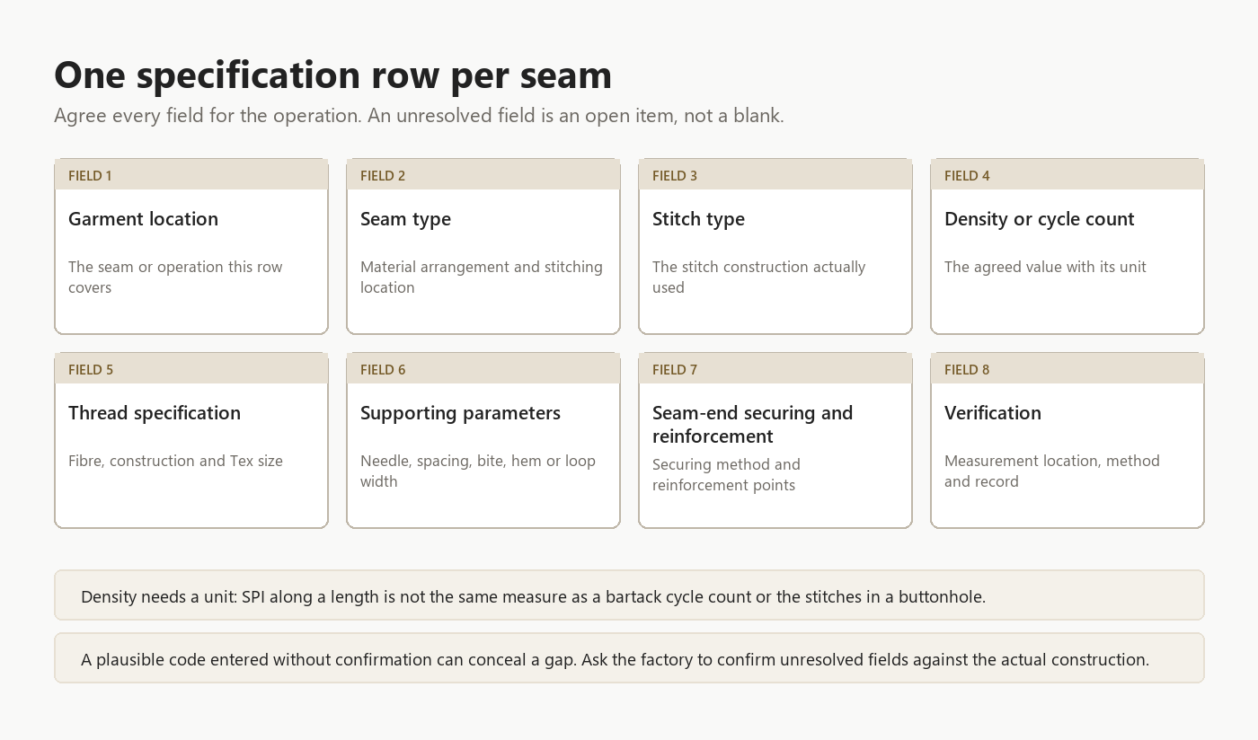Select the "Garment location" heading
The image size is (1258, 740).
pos(143,219)
